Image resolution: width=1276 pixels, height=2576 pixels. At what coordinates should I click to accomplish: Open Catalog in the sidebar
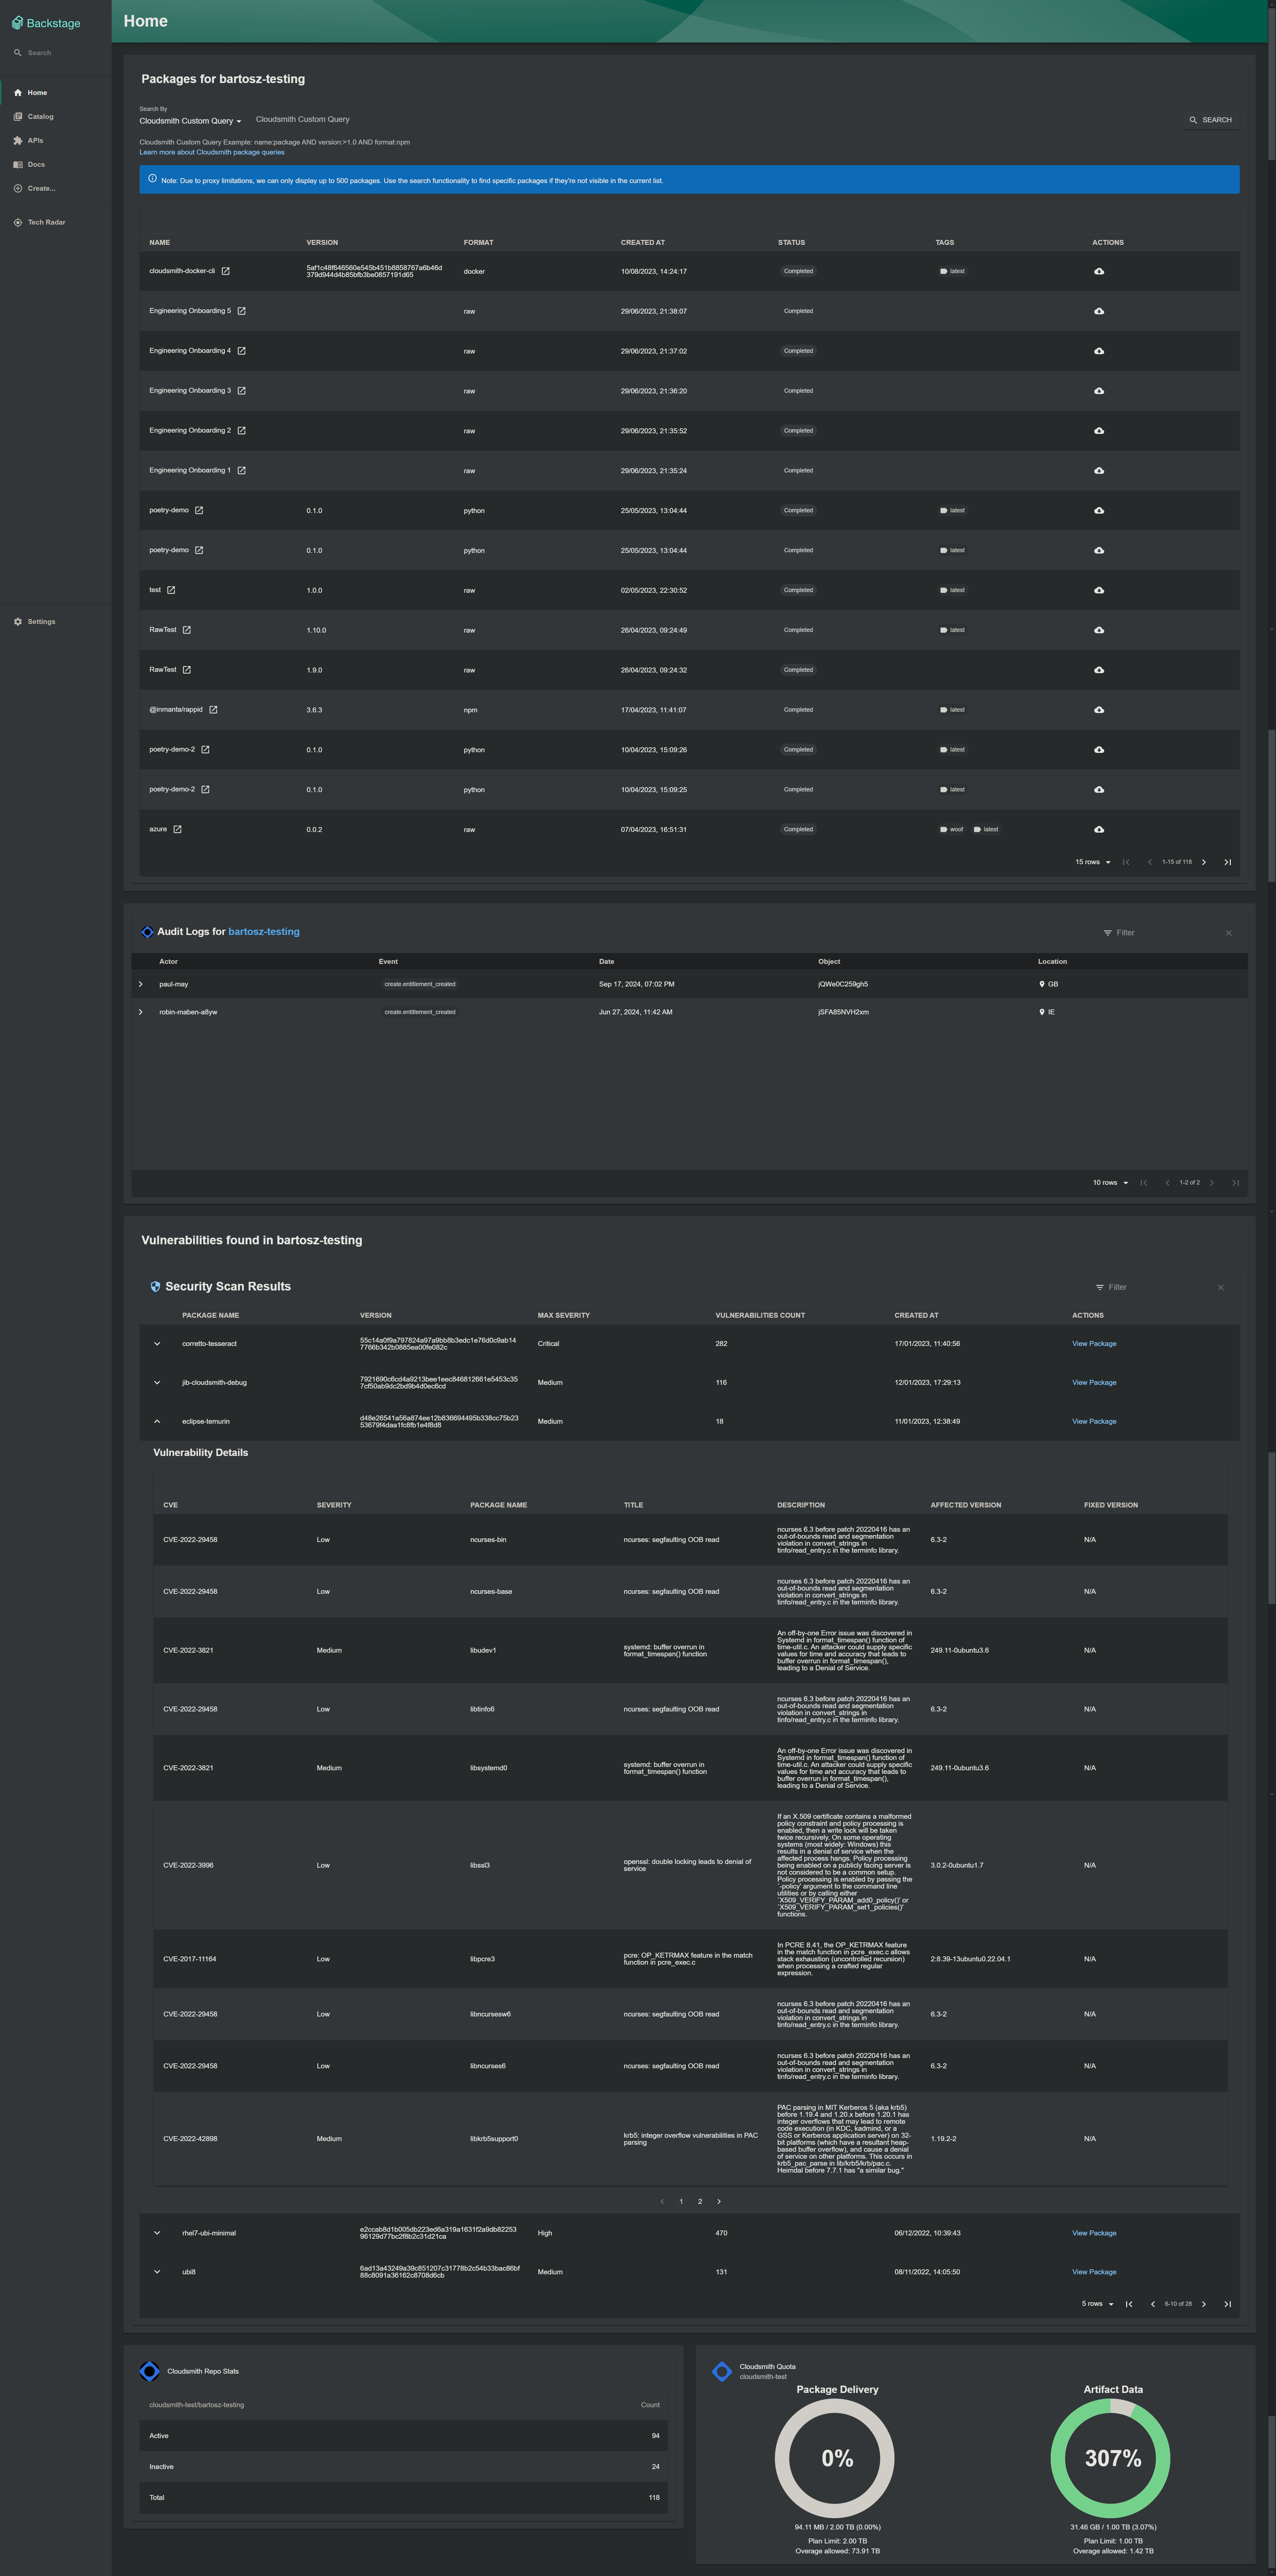40,117
